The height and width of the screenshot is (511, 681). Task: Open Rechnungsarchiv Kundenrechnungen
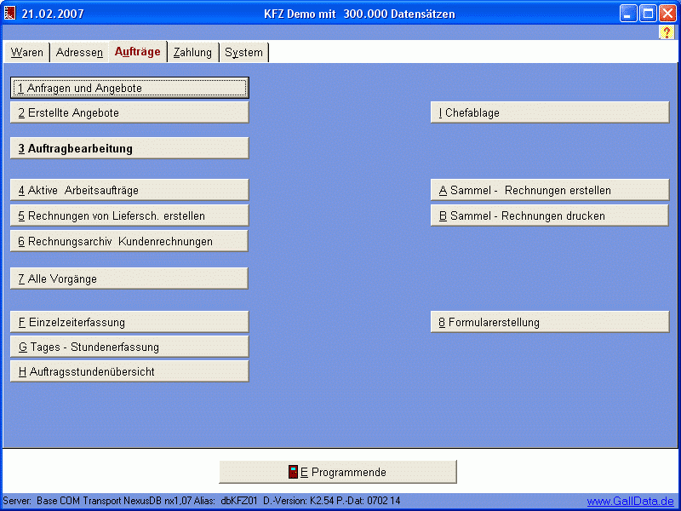point(129,241)
